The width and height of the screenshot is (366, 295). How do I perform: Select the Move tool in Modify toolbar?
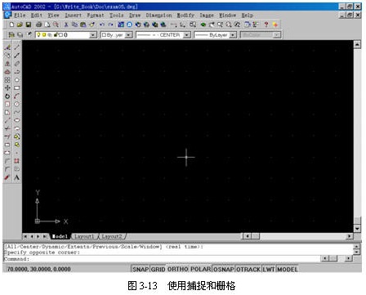click(7, 88)
